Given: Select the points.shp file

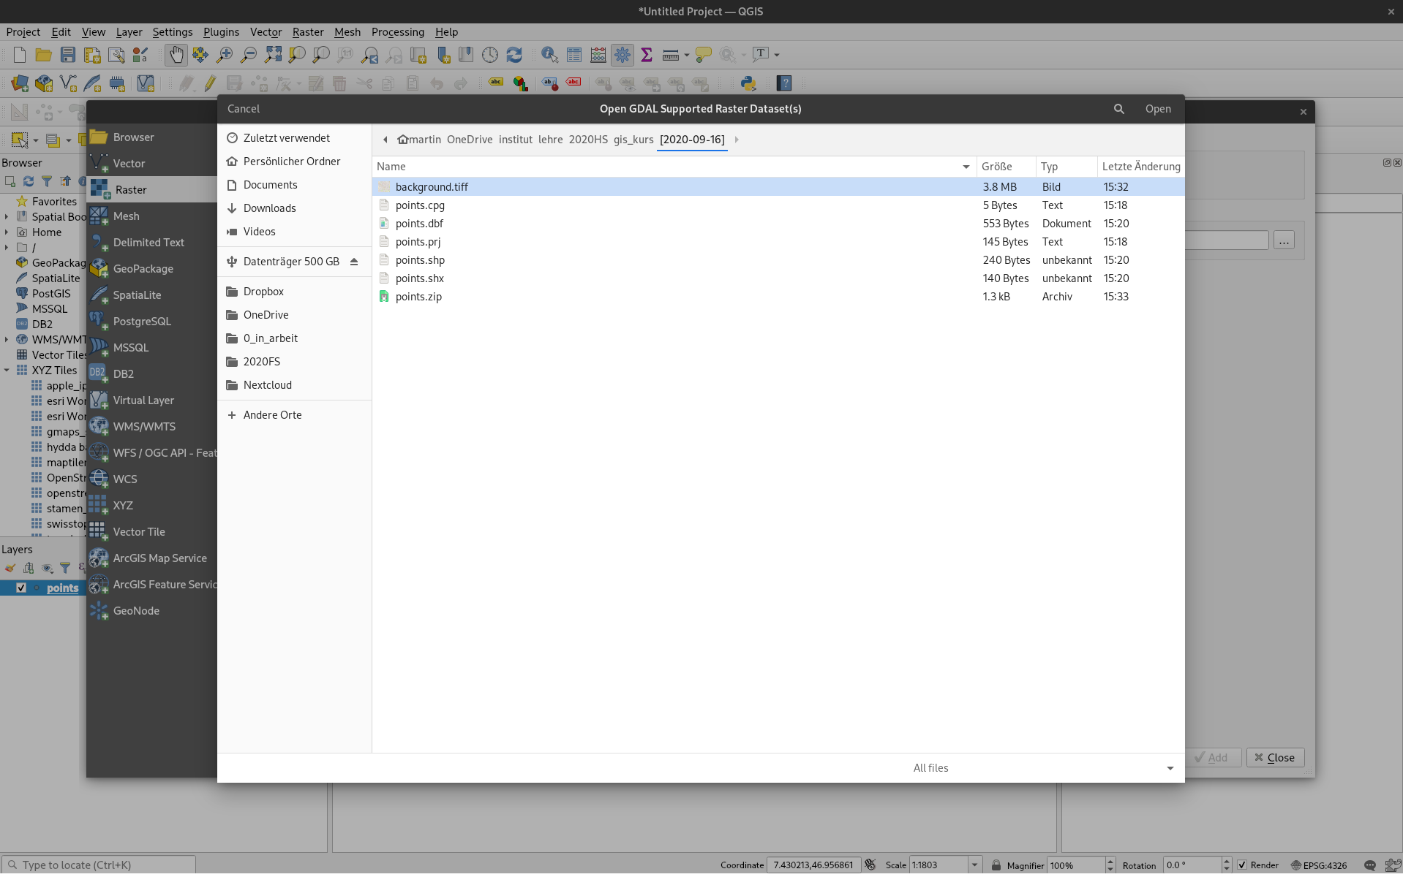Looking at the screenshot, I should tap(420, 260).
